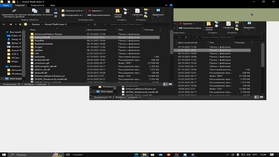Click the back window vertical scrollbar
Viewport: 279px width, 157px height.
click(x=262, y=55)
